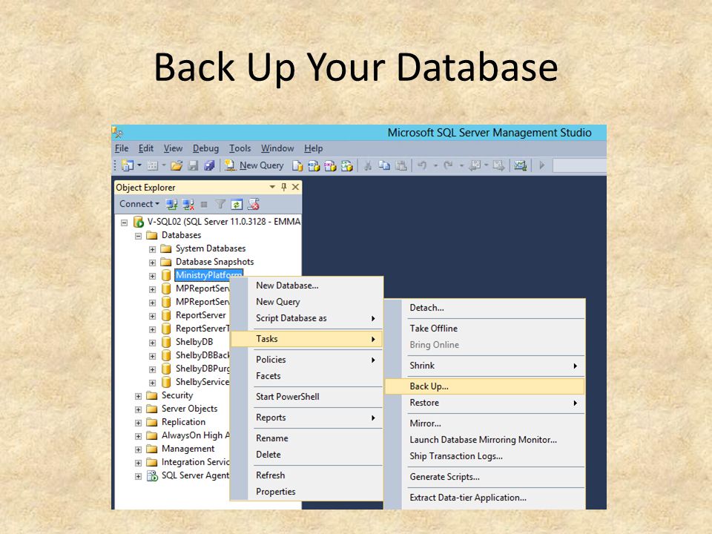
Task: Click the Analysis Services MDX Query icon
Action: [x=313, y=165]
